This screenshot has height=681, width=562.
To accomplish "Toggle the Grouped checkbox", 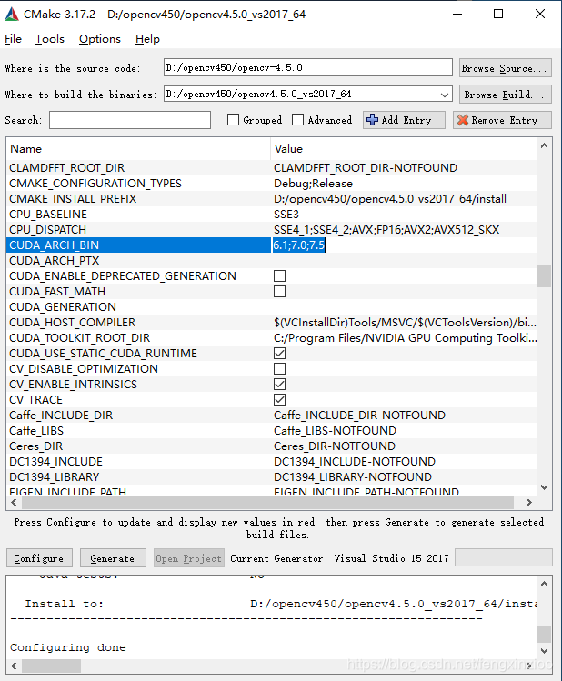I will (233, 120).
